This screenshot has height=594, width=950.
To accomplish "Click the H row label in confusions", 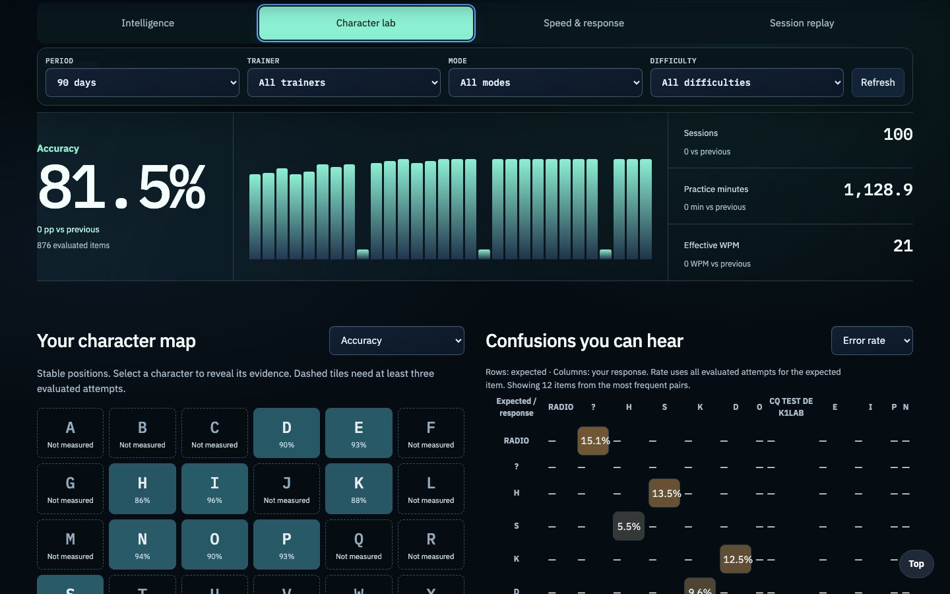I will point(517,493).
